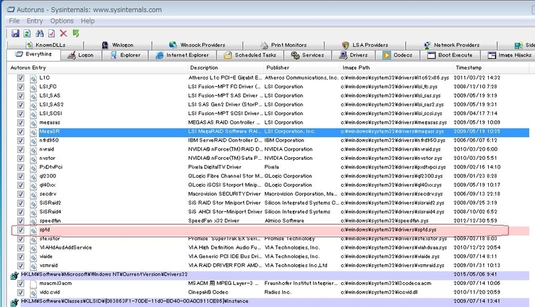Uncheck the sptd entry checkbox

pyautogui.click(x=21, y=230)
